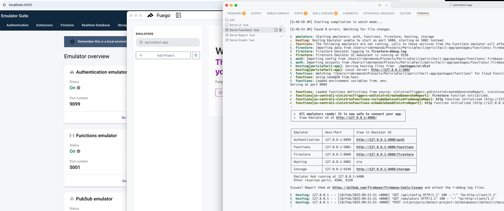Click the Fuego flame logo
The height and width of the screenshot is (211, 504).
click(x=150, y=15)
